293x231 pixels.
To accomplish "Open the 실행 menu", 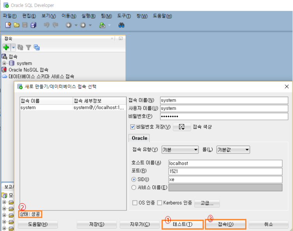I will click(88, 16).
